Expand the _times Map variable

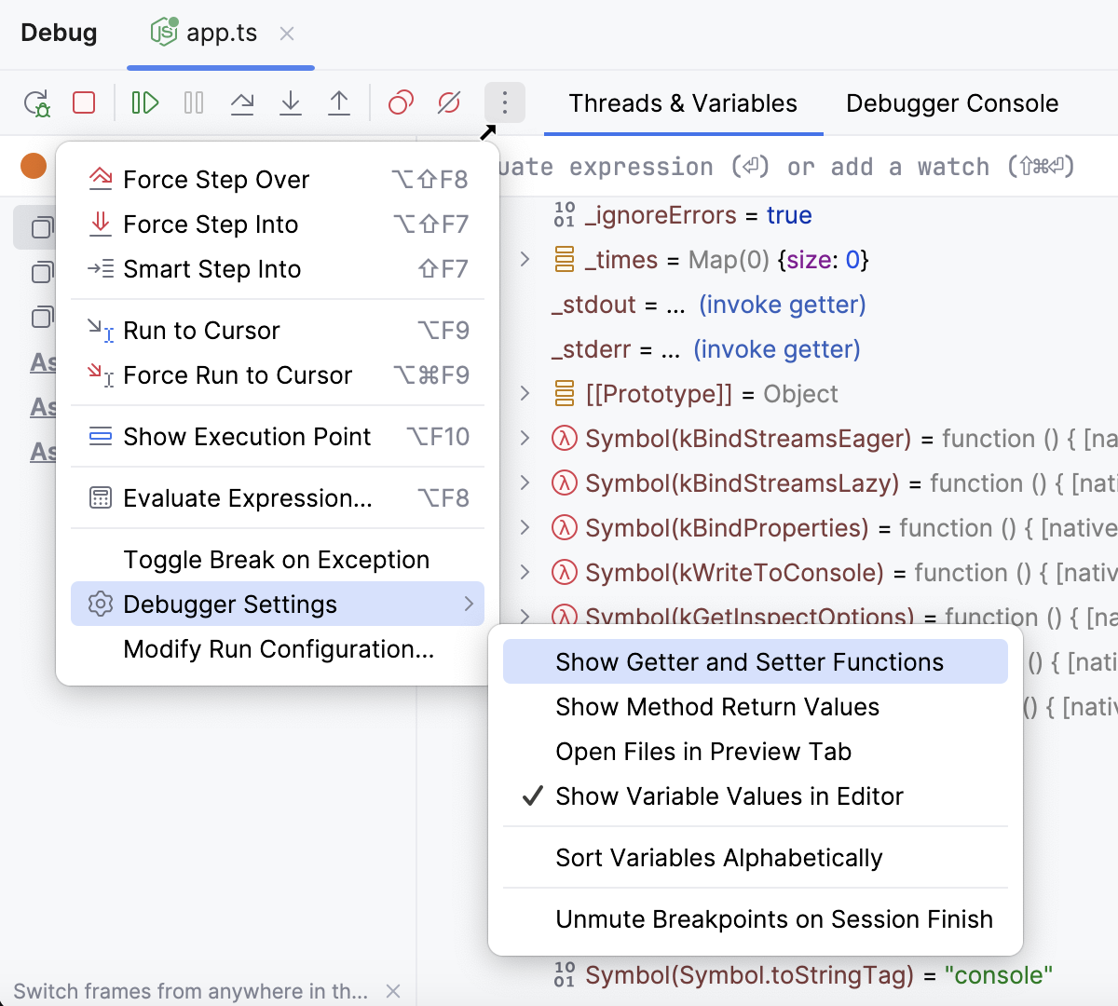[525, 260]
